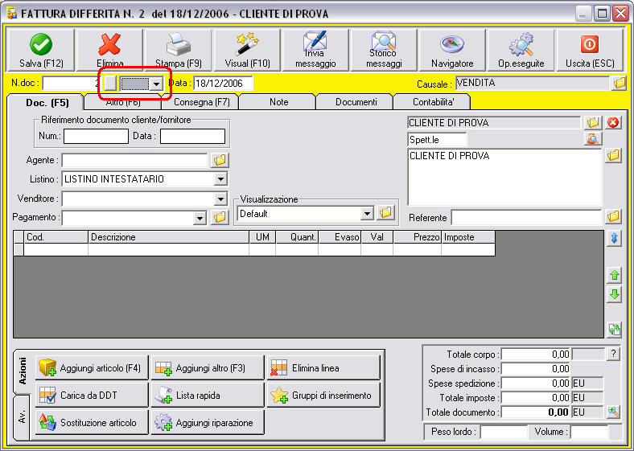
Task: Open Visualizzazione folder icon
Action: point(385,212)
